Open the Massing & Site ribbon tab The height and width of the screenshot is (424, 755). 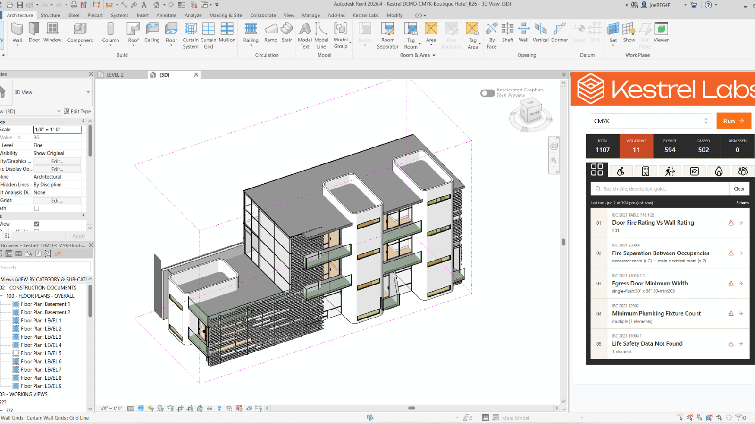pos(226,16)
